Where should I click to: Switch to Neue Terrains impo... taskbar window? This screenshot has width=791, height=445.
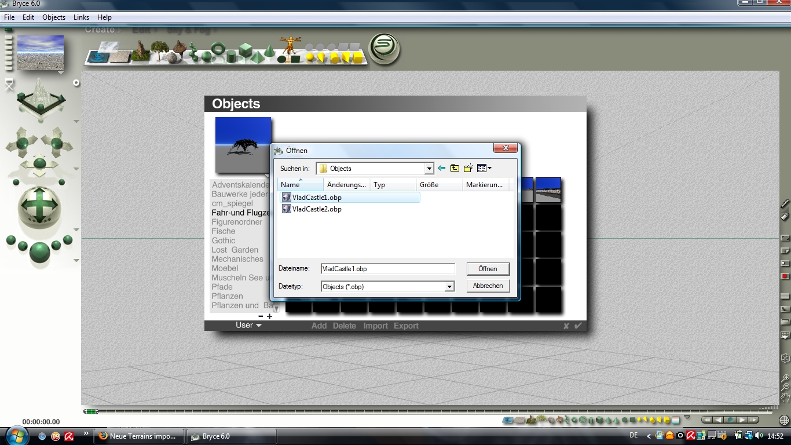pos(140,436)
